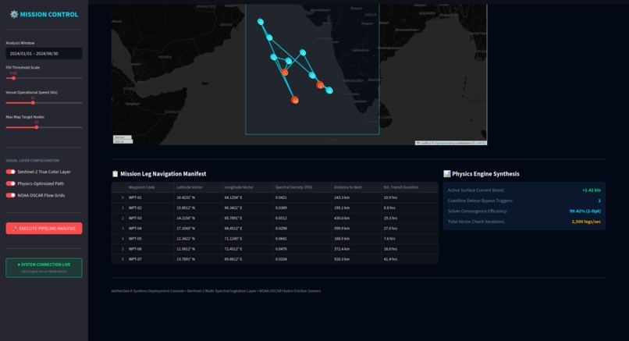
Task: Click the Analysis Window date range field
Action: pos(44,53)
